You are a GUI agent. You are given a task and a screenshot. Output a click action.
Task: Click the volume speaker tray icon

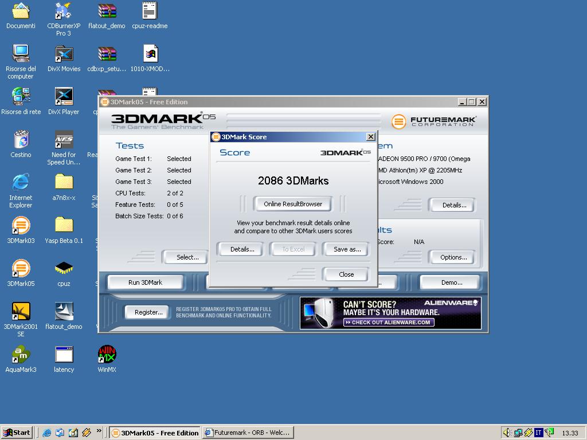coord(507,433)
